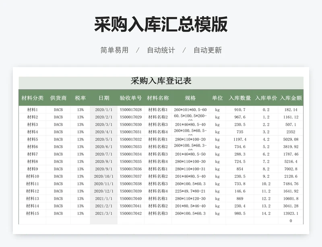Viewport: 322px width, 247px height.
Task: Select cell 材料1 in the first row
Action: tap(33, 110)
